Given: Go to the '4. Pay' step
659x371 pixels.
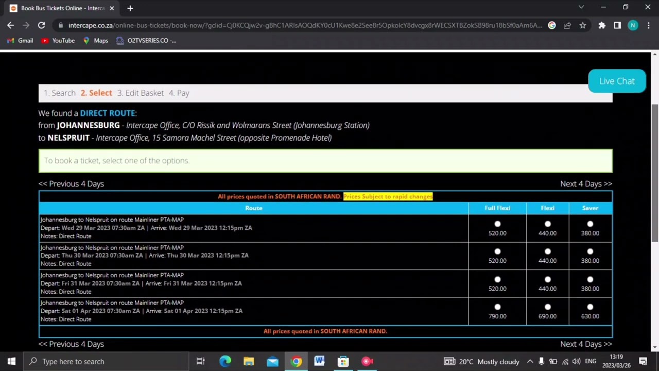Looking at the screenshot, I should pyautogui.click(x=179, y=93).
